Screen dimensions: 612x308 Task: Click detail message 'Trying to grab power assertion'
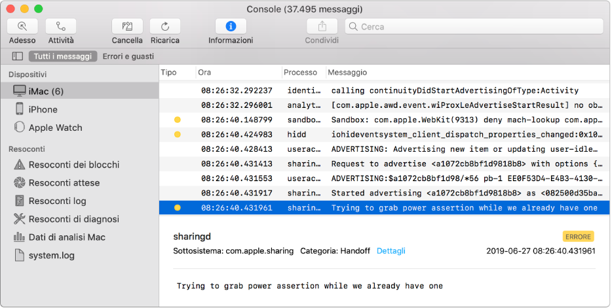[x=309, y=286]
